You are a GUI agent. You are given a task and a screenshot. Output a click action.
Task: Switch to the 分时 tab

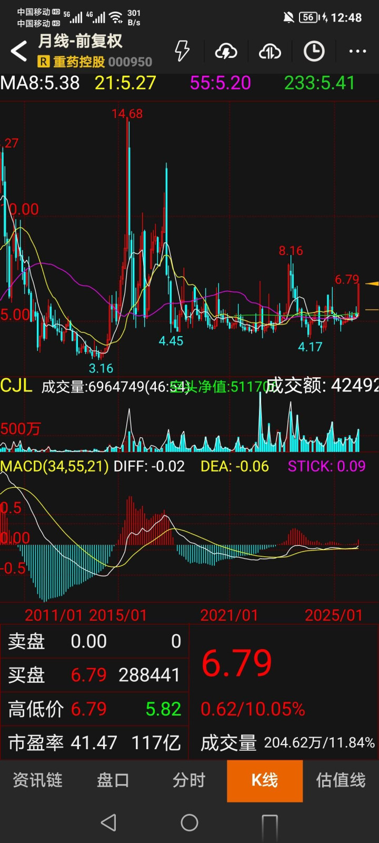point(189,780)
